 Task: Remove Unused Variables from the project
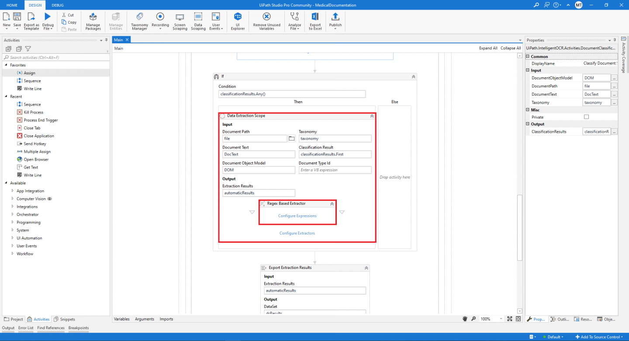tap(266, 21)
